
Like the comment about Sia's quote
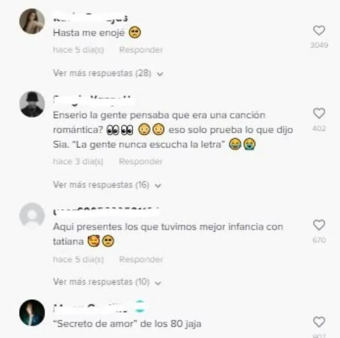319,113
